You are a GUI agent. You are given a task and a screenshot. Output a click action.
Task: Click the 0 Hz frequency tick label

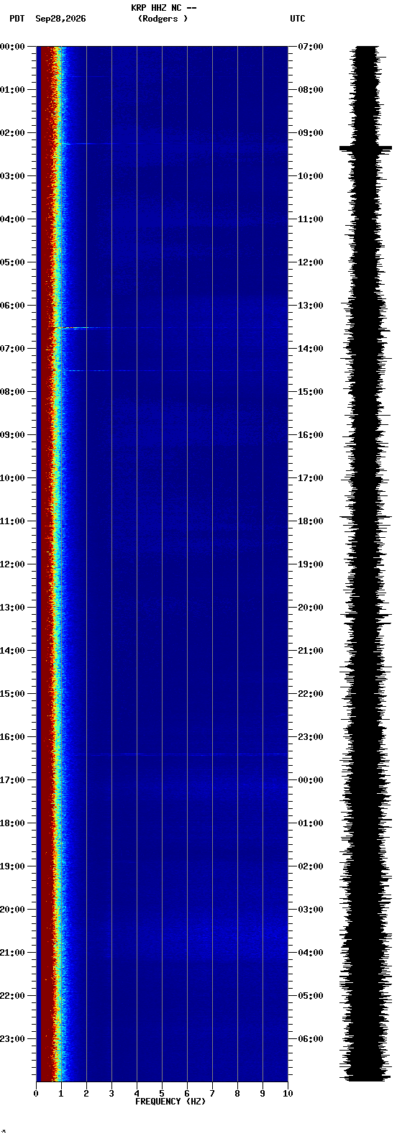(36, 1094)
